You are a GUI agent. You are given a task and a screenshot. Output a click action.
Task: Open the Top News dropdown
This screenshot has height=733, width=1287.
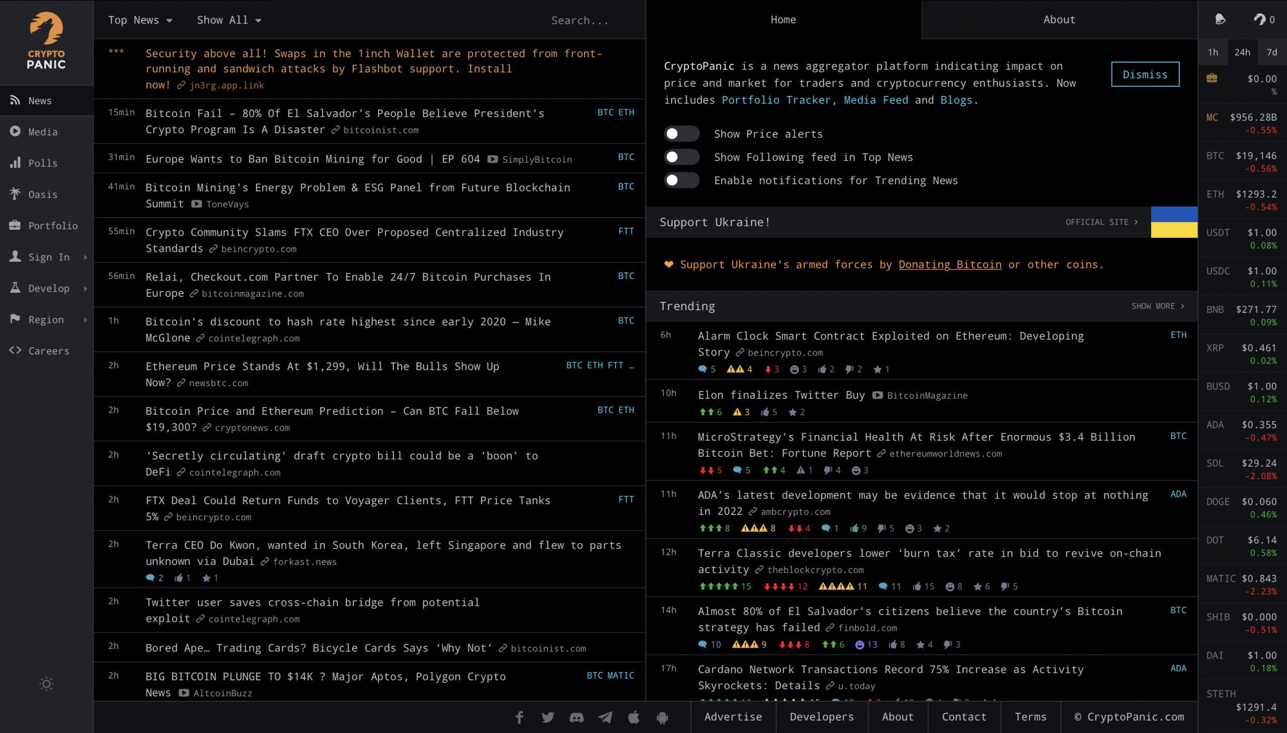pos(140,20)
